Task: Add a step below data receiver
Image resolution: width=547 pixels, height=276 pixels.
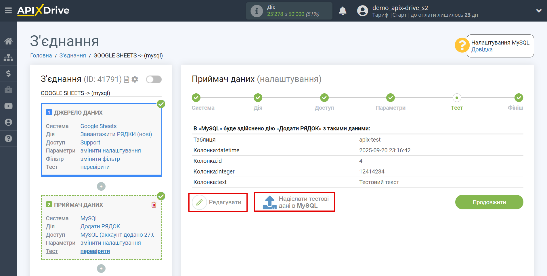Action: coord(101,269)
